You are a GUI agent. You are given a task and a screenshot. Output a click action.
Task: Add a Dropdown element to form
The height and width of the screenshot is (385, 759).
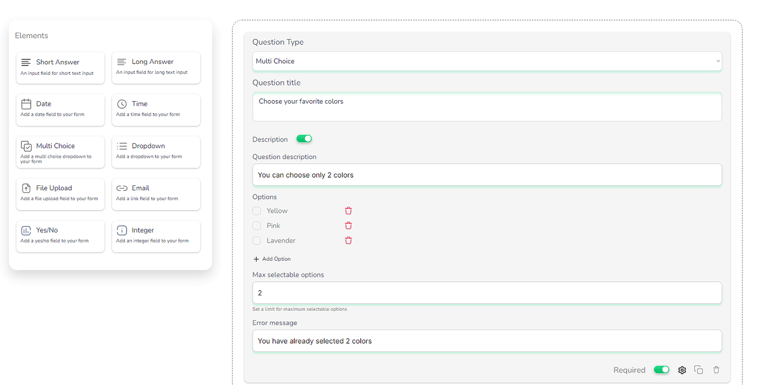156,152
